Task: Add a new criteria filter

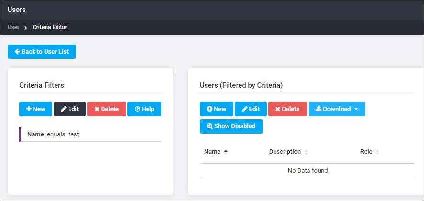Action: pyautogui.click(x=36, y=109)
